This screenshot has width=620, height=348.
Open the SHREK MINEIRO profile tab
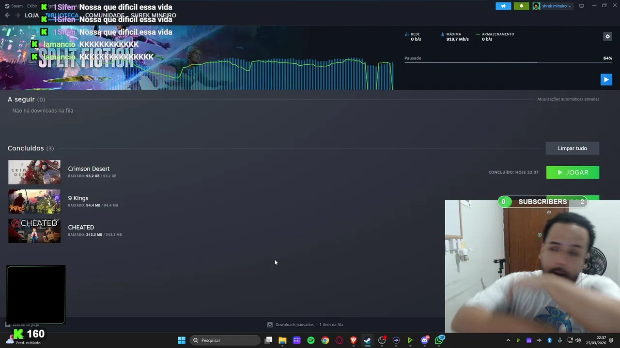pyautogui.click(x=153, y=15)
